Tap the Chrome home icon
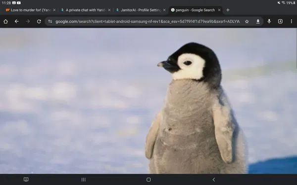Image resolution: width=297 pixels, height=185 pixels. [5, 22]
